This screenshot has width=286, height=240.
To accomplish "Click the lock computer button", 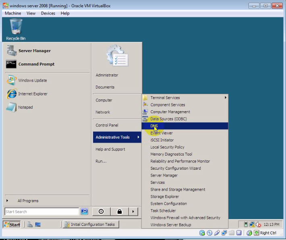I will [x=120, y=212].
